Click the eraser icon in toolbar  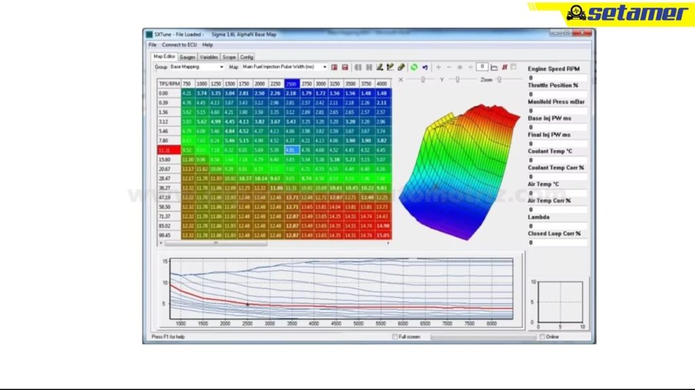[401, 67]
